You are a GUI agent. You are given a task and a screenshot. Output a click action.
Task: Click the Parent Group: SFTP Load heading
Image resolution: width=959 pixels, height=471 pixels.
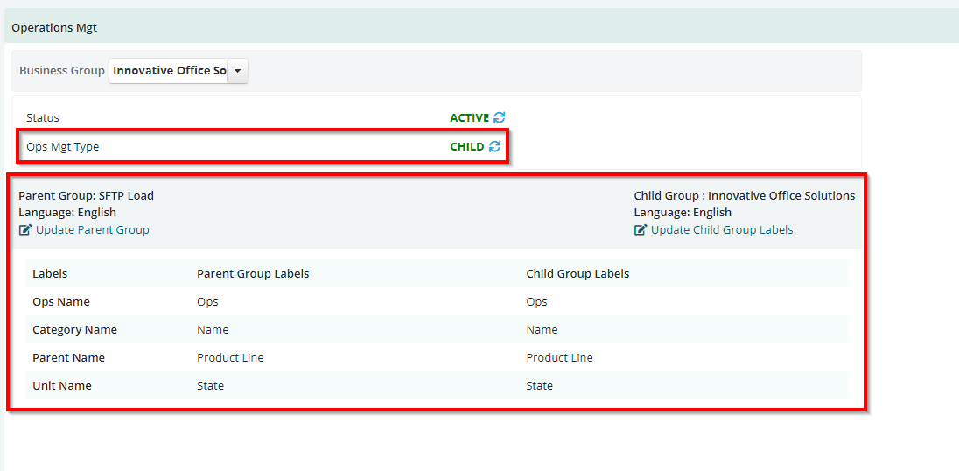point(87,196)
